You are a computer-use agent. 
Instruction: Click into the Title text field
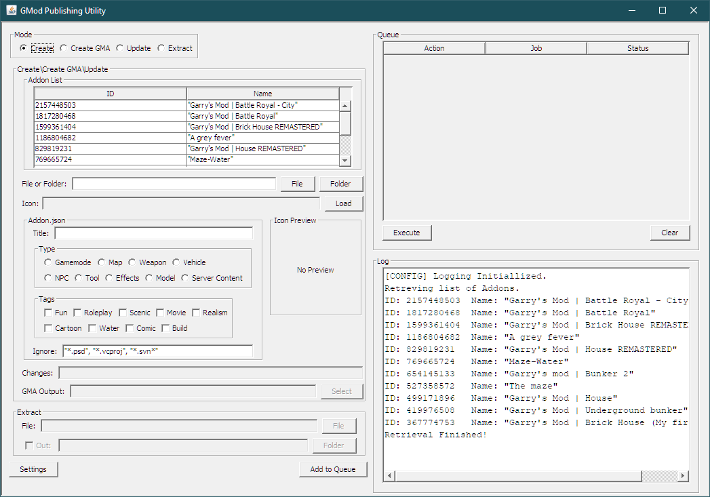[x=153, y=233]
